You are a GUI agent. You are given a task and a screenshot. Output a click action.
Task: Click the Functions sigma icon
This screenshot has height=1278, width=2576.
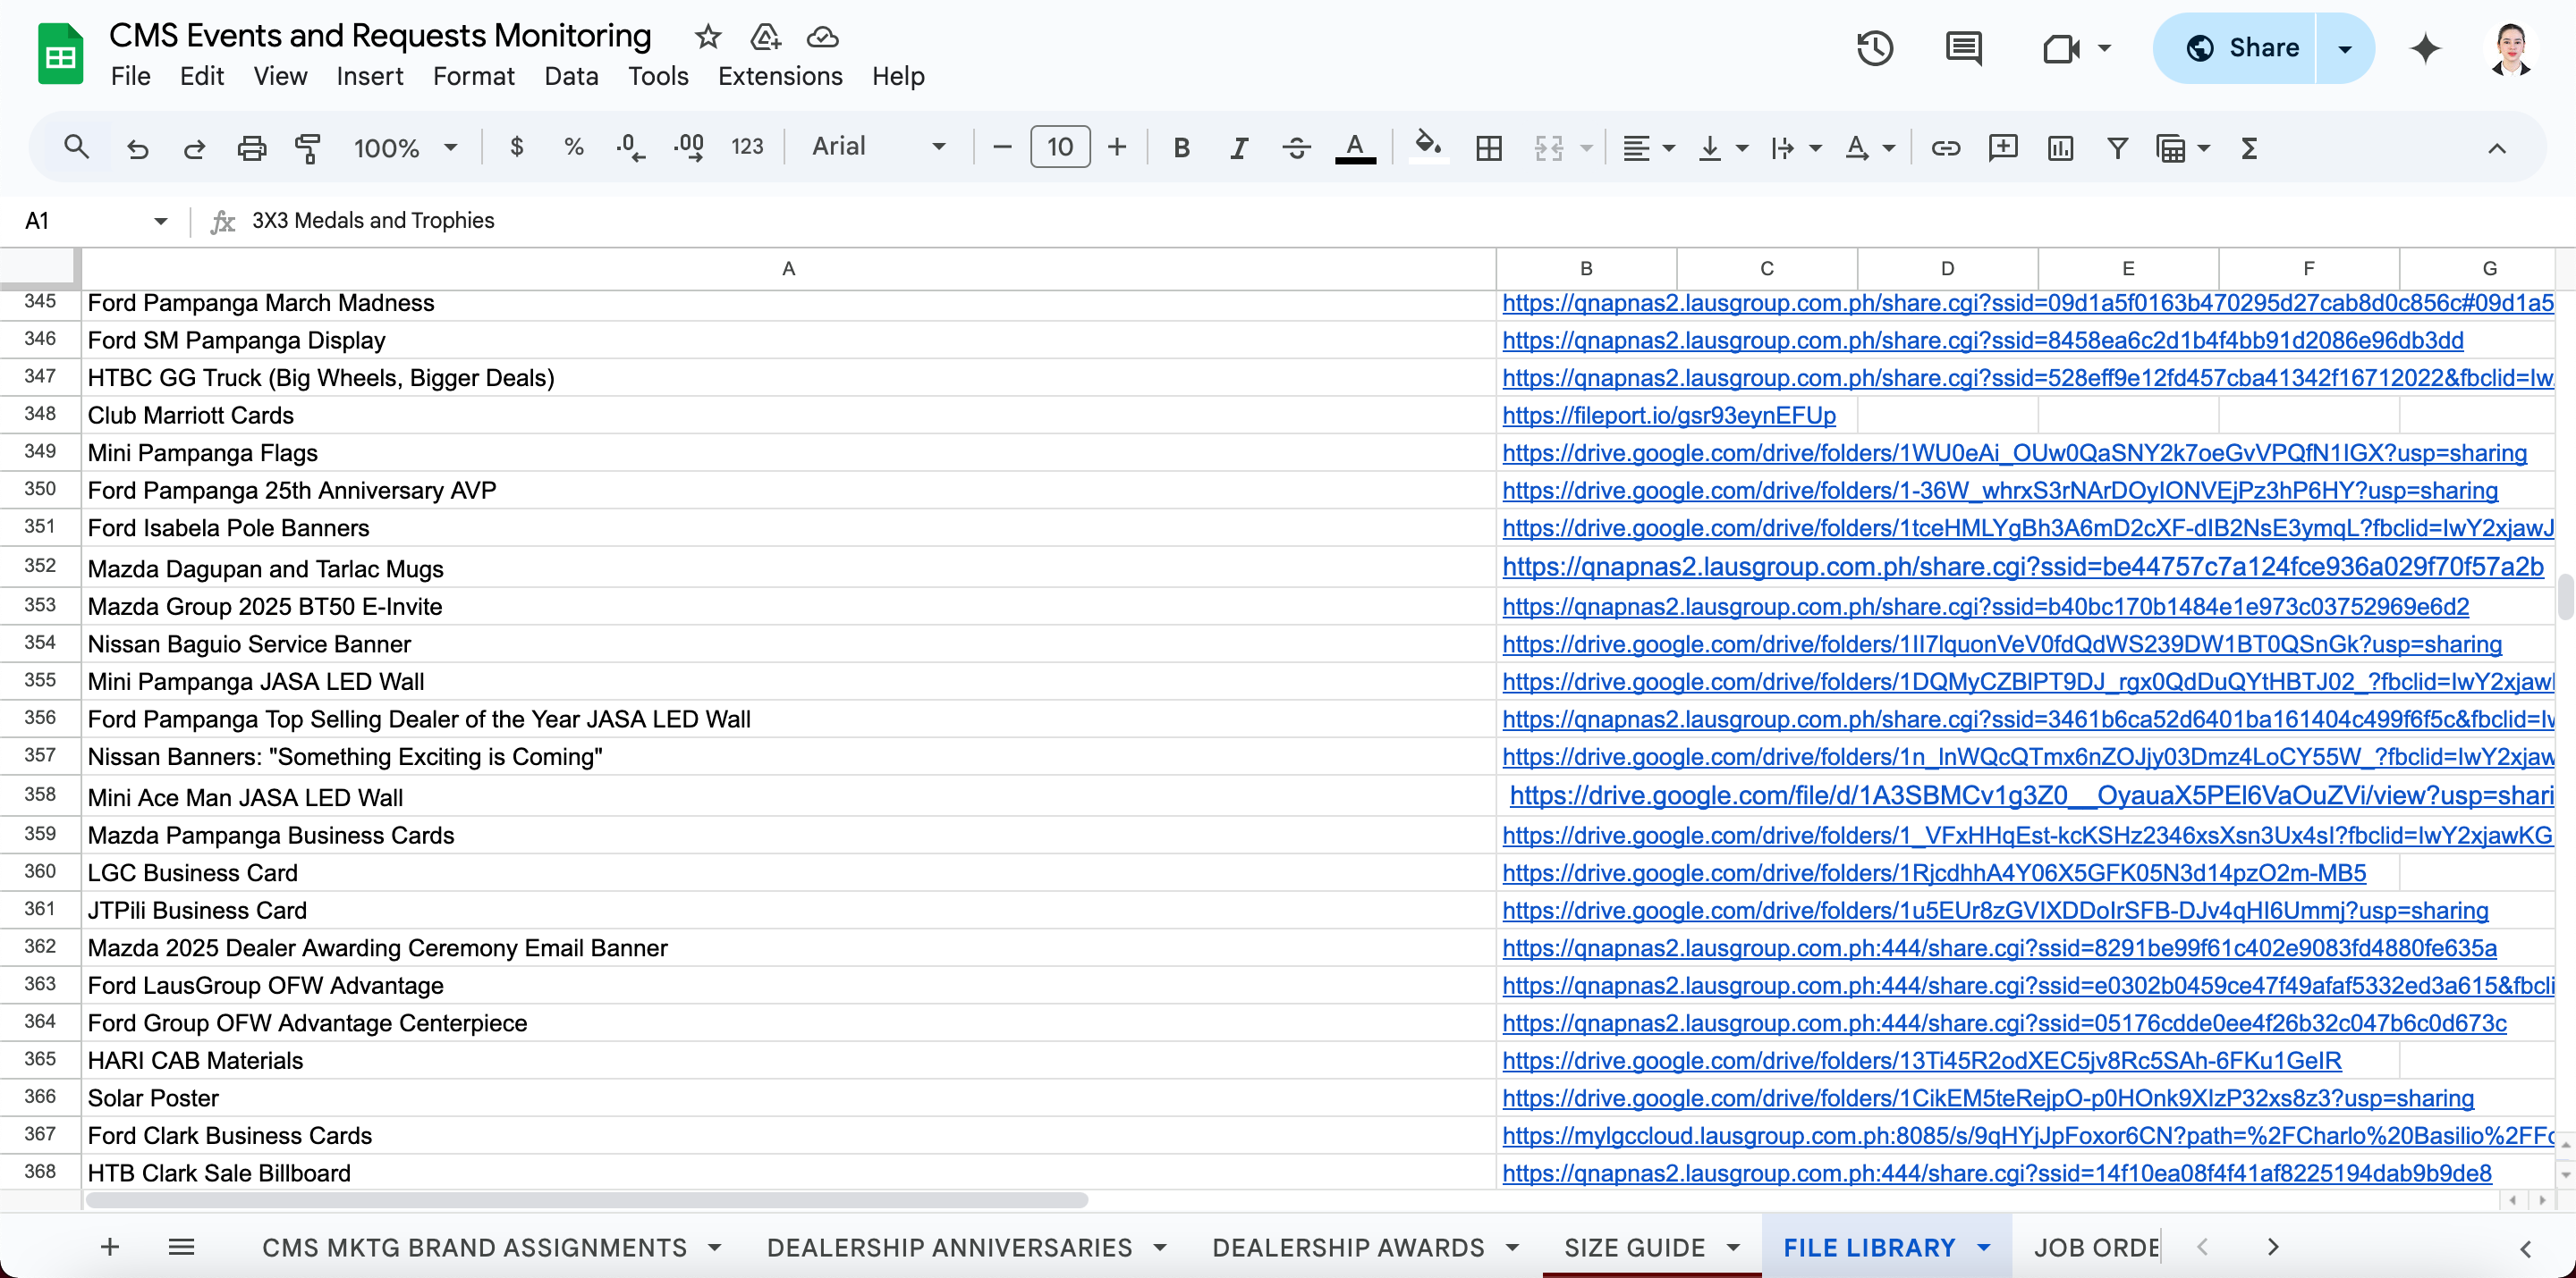click(2249, 147)
